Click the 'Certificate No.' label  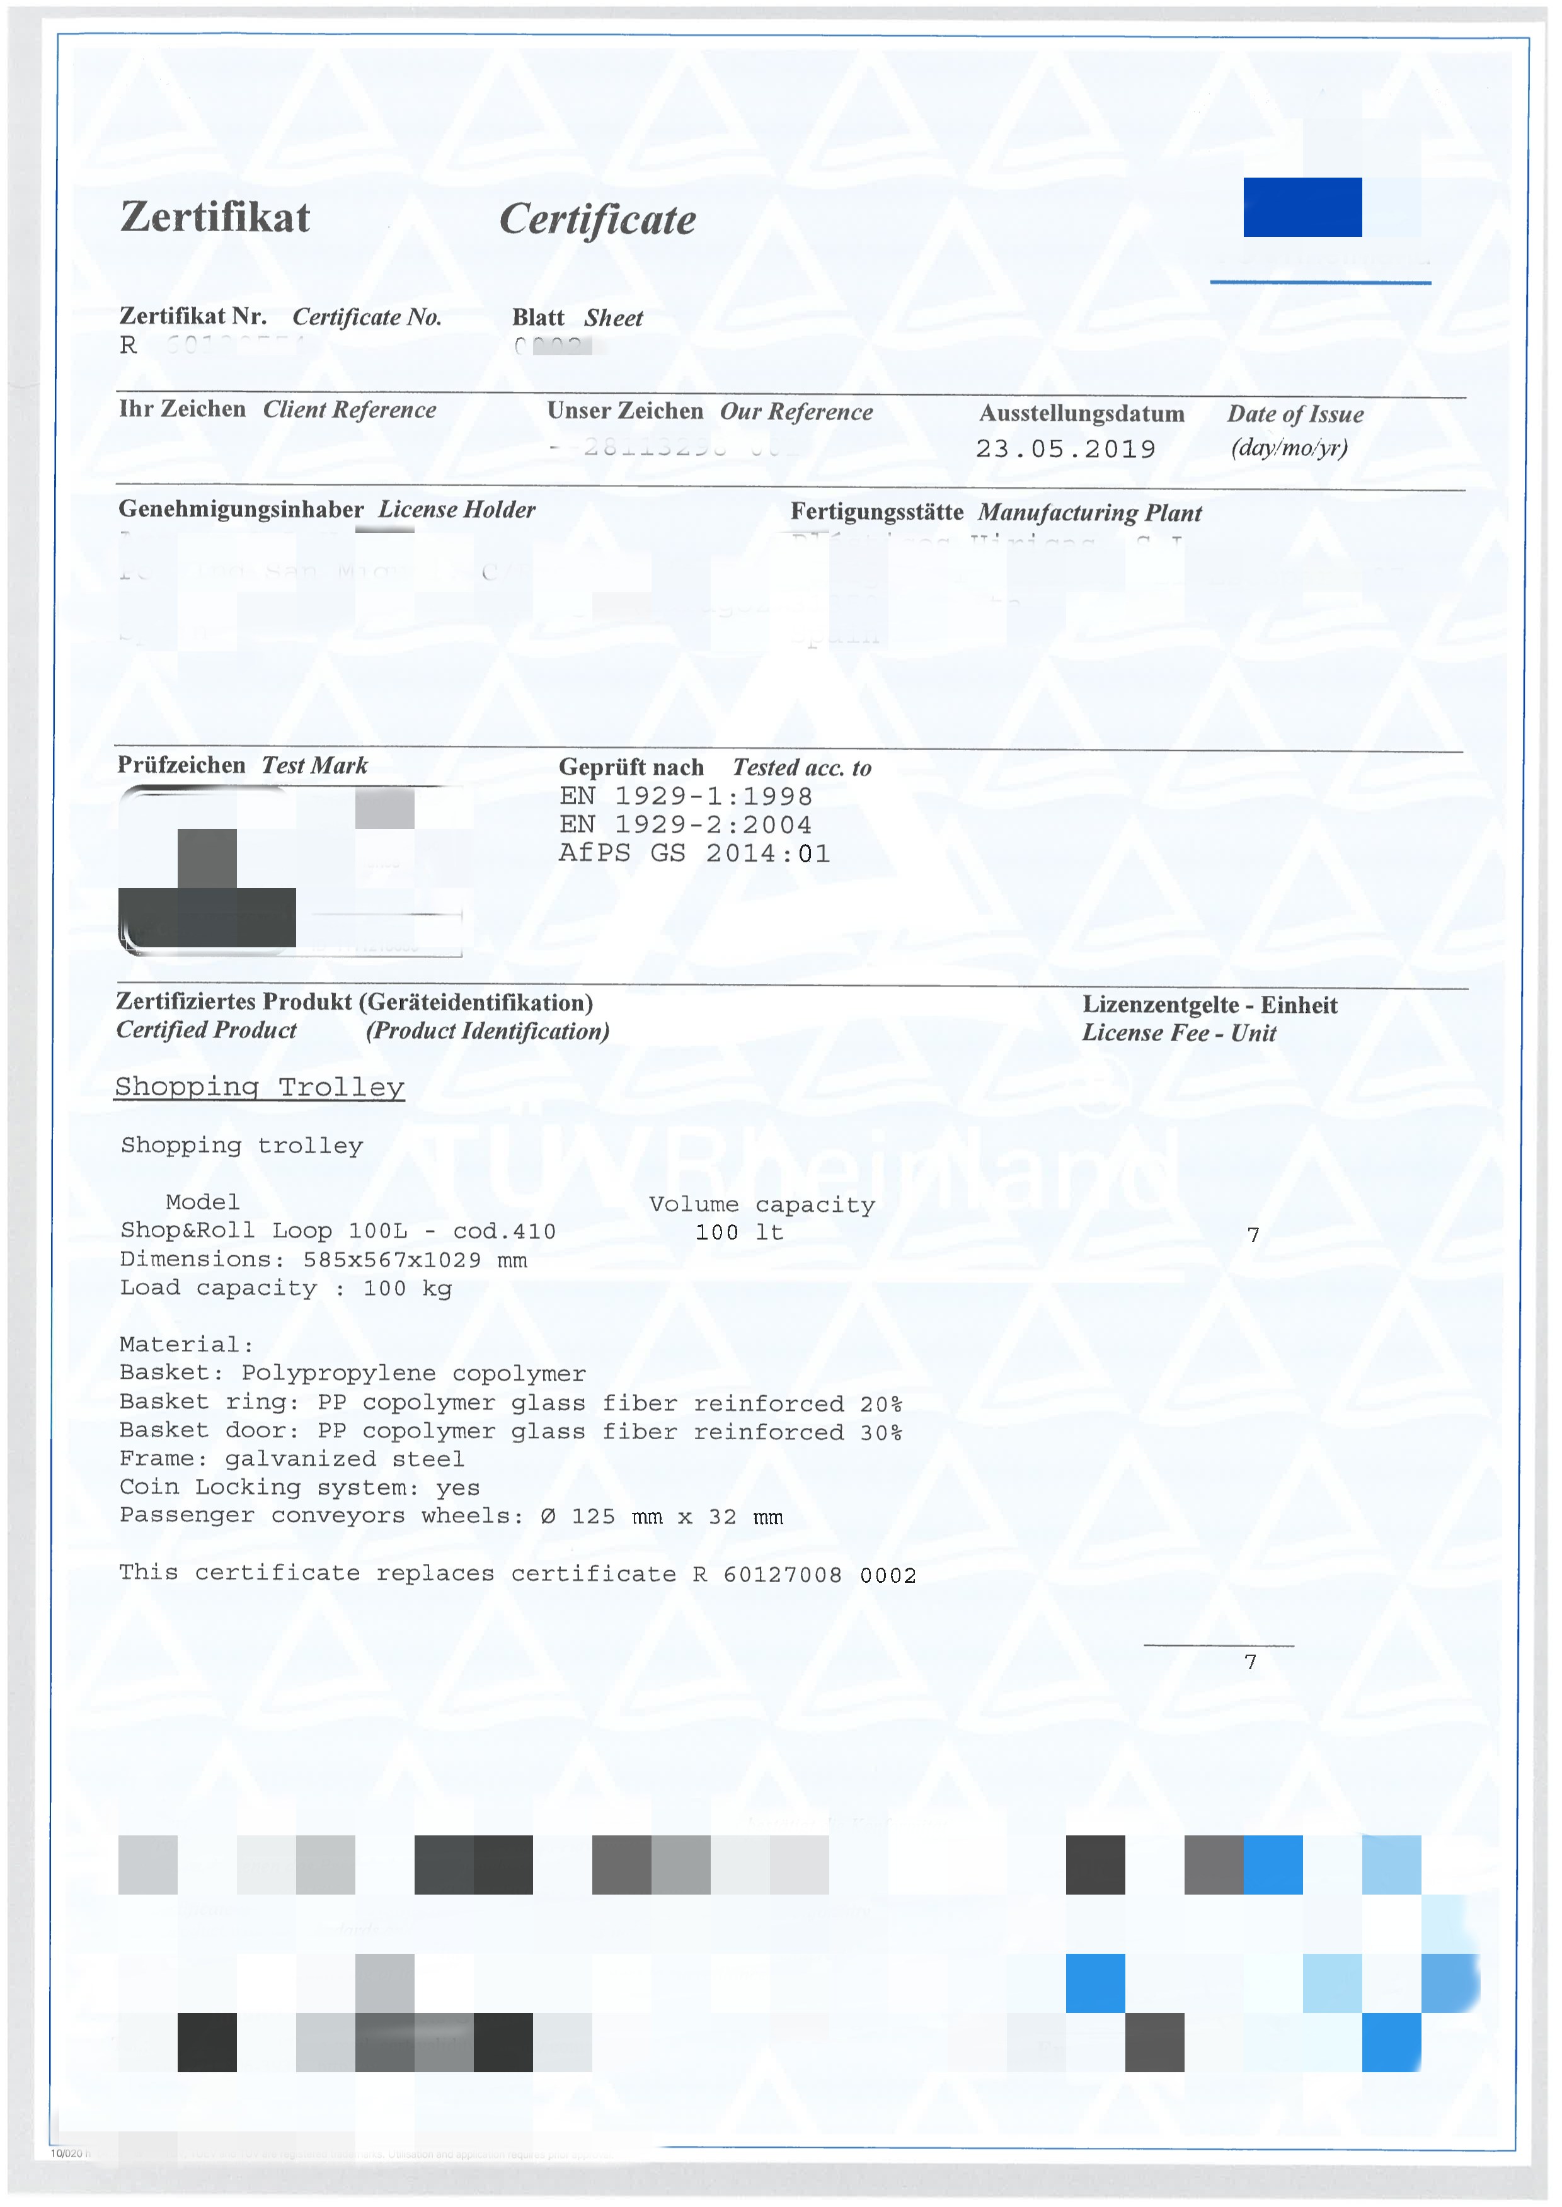[367, 317]
